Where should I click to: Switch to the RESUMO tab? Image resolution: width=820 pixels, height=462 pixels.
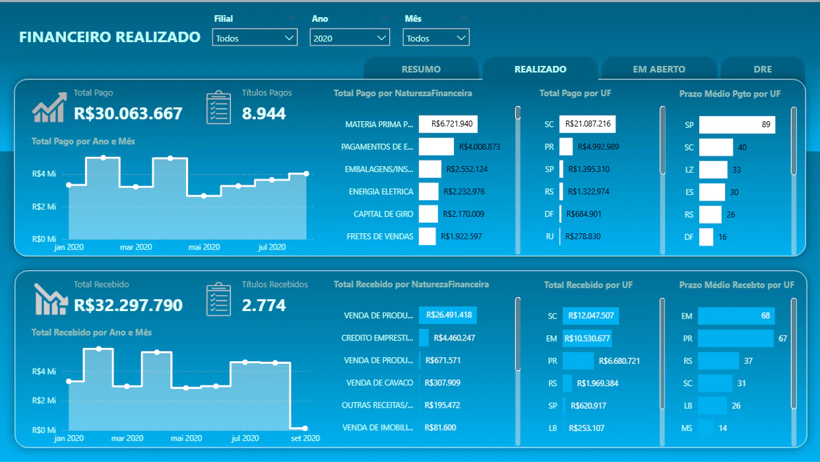(x=421, y=69)
